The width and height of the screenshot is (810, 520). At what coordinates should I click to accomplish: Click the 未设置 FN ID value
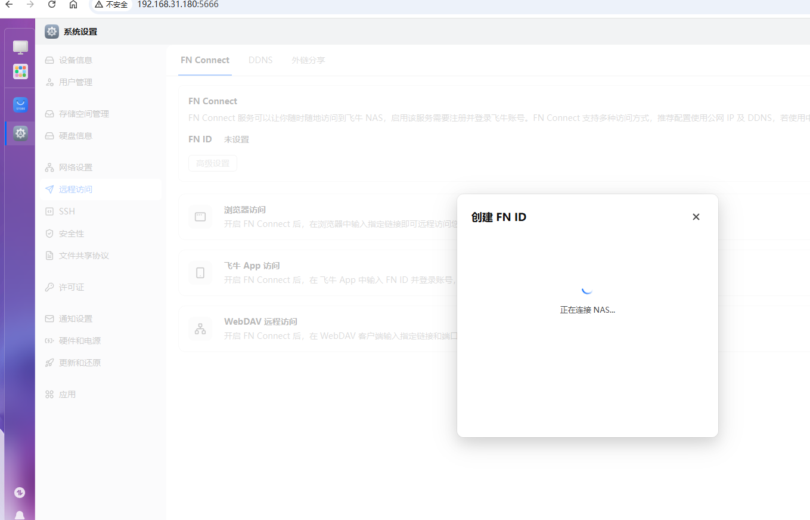click(x=237, y=139)
